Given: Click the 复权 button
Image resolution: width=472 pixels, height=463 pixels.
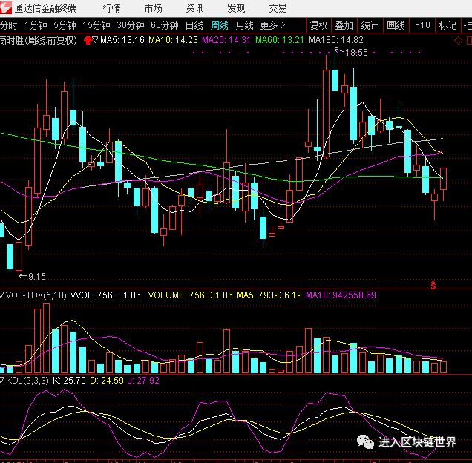Looking at the screenshot, I should (318, 25).
